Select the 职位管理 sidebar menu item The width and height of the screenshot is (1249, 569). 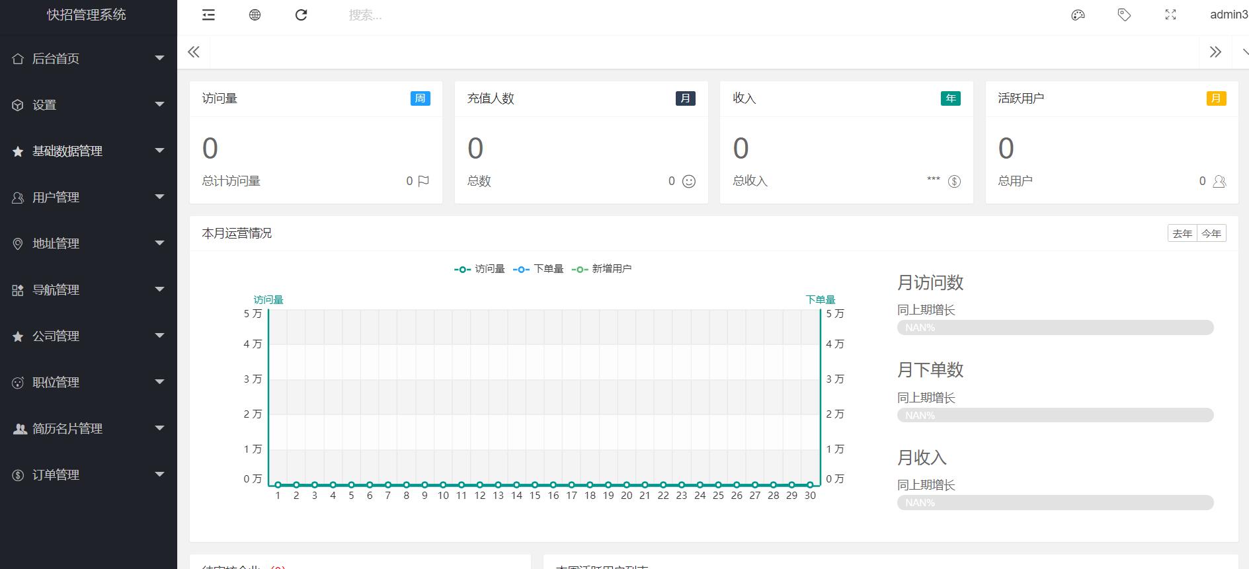click(89, 383)
